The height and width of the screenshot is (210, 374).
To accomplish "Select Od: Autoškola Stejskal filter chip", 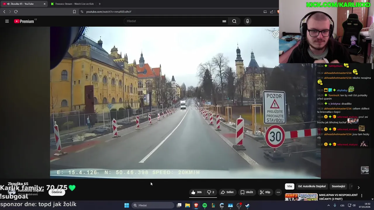I will coord(312,186).
